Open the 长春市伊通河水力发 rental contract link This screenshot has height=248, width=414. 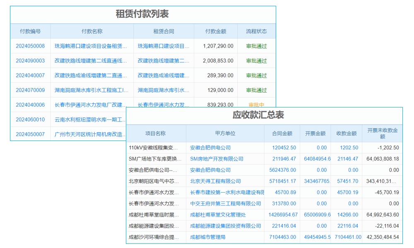(x=164, y=105)
